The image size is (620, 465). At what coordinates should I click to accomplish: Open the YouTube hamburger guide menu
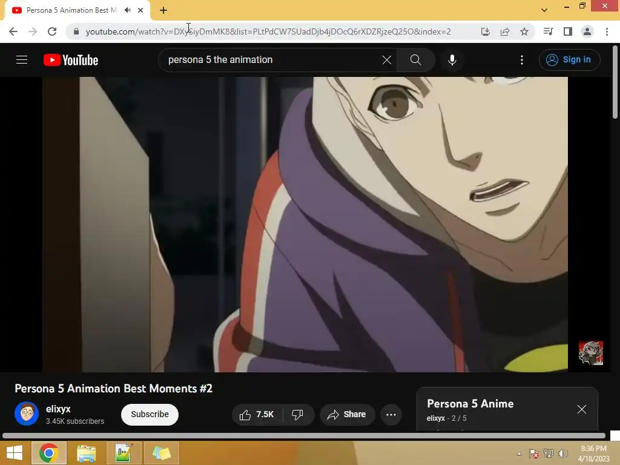click(22, 60)
